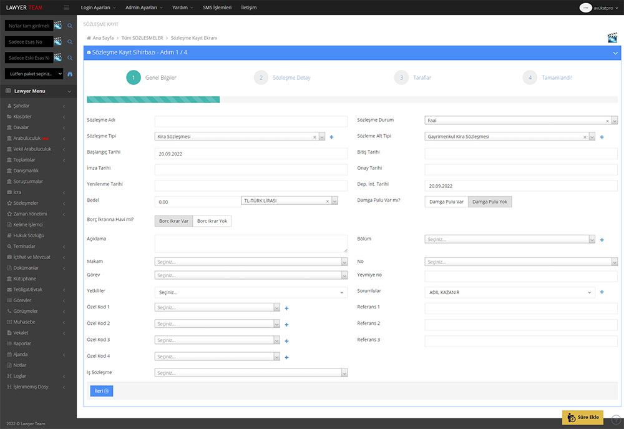Click the video help icon at top right of page

pos(612,38)
